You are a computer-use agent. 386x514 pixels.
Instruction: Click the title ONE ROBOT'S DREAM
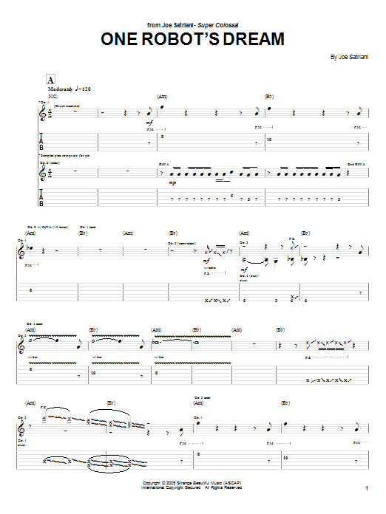click(x=192, y=39)
